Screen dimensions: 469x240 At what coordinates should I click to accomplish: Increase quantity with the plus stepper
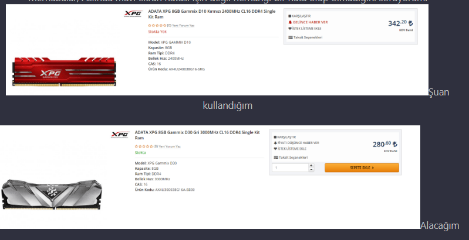point(311,166)
